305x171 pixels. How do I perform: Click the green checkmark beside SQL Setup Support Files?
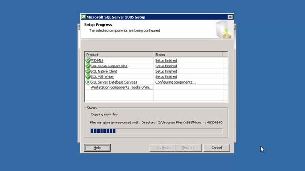point(88,66)
